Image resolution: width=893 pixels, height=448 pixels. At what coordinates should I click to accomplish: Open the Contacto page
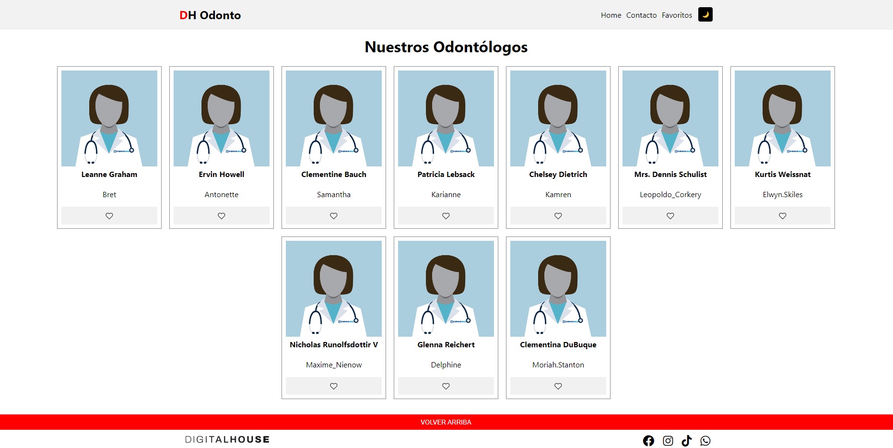641,15
